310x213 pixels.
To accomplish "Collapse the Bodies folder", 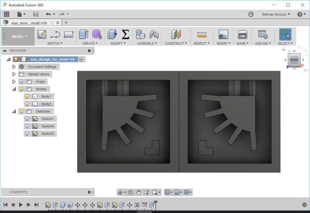I will (x=14, y=89).
